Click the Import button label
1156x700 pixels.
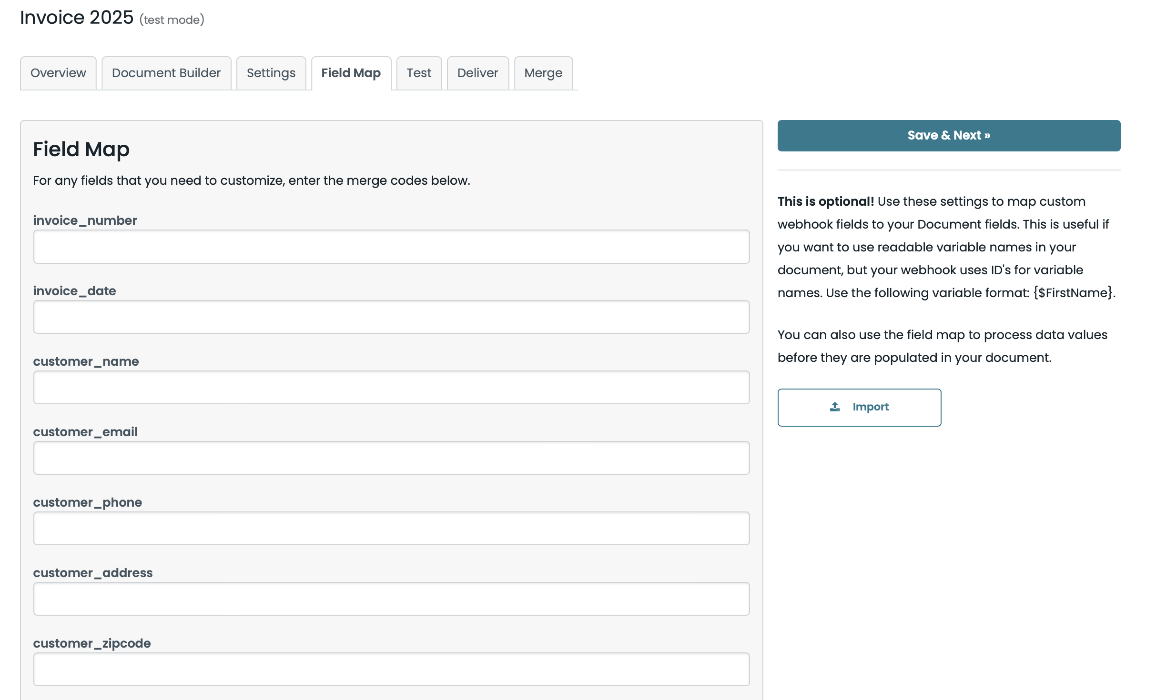[x=870, y=407]
